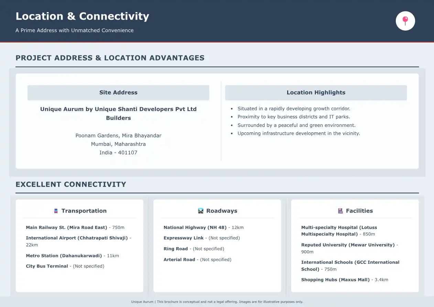The image size is (434, 307).
Task: Click the Metro Station (Dahanukarwadi) entry
Action: point(72,256)
